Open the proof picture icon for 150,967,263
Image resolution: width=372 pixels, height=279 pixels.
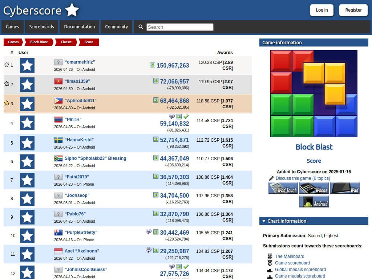pos(153,65)
